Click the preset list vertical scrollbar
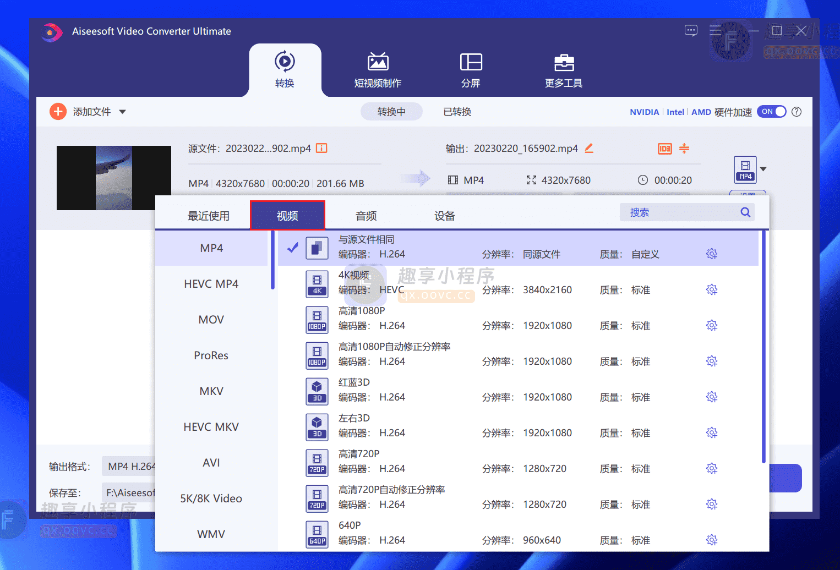The height and width of the screenshot is (570, 840). pos(763,347)
